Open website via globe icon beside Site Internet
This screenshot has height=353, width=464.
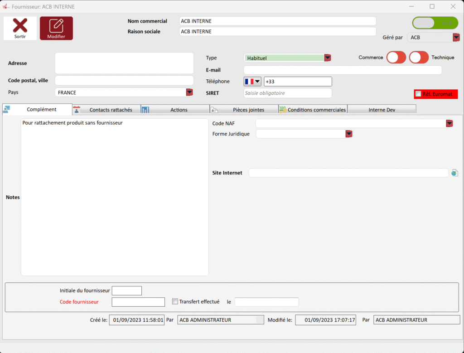(x=454, y=173)
